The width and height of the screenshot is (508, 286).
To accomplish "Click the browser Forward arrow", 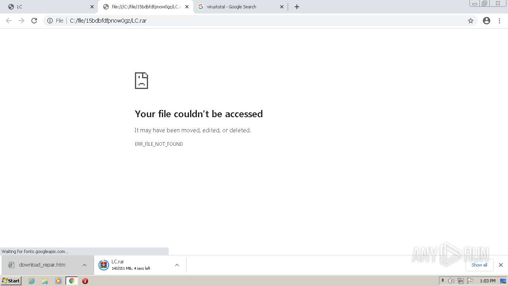I will [x=21, y=21].
